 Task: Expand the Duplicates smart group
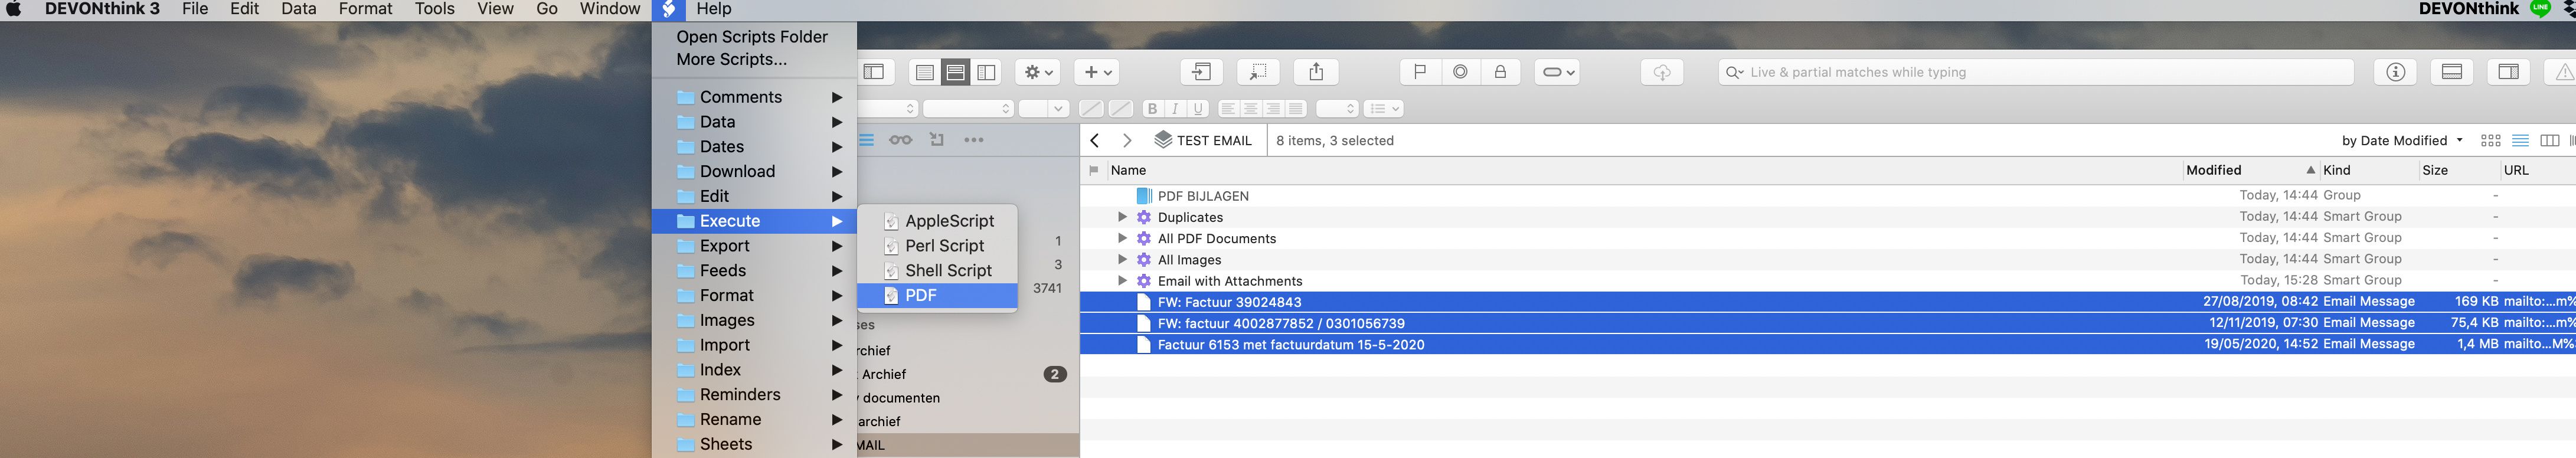tap(1122, 217)
